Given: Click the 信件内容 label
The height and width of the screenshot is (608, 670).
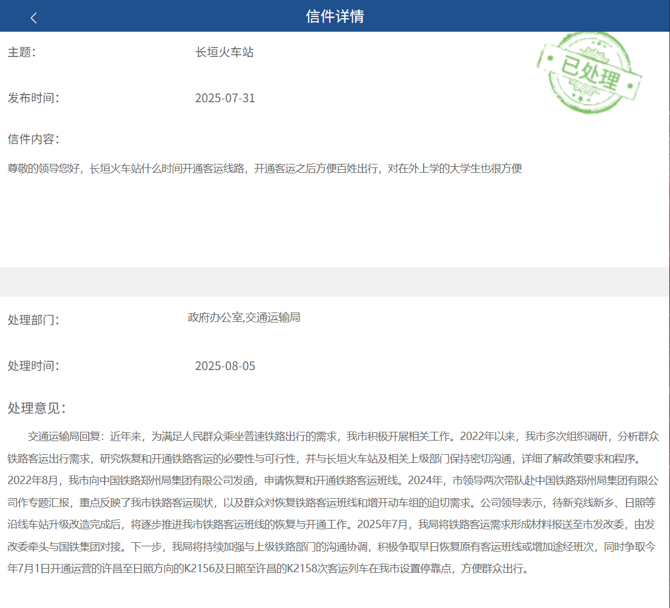Looking at the screenshot, I should (33, 139).
